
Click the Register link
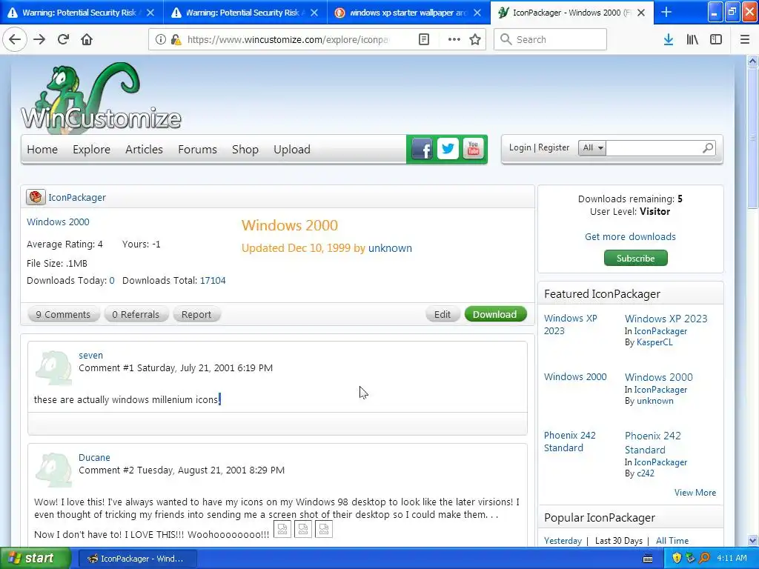(x=554, y=147)
